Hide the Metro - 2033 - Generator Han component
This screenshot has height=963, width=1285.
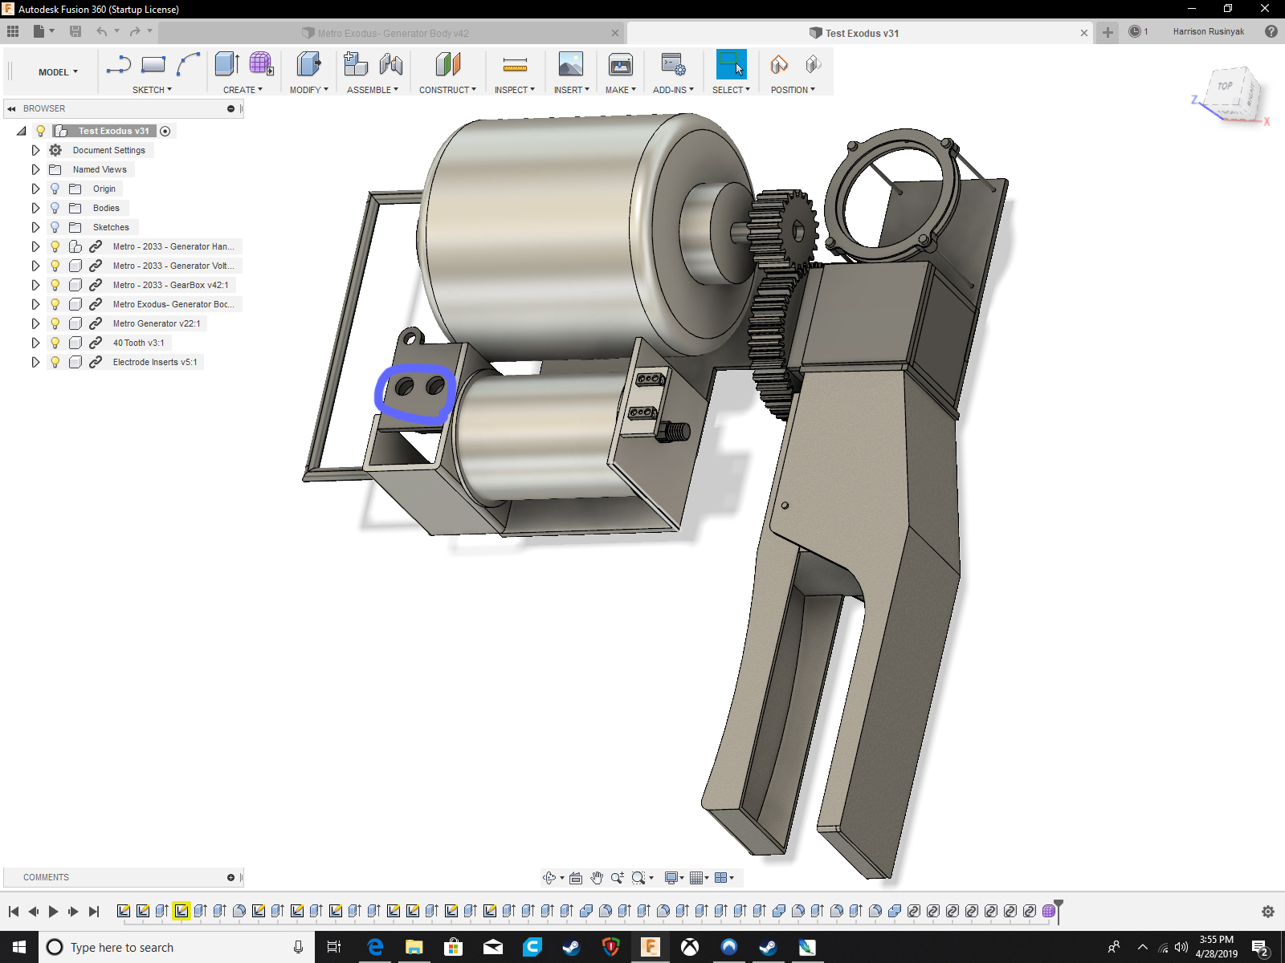pyautogui.click(x=55, y=246)
